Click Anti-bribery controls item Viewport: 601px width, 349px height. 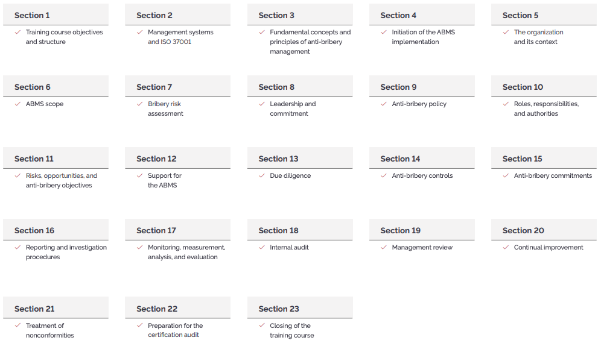(422, 175)
